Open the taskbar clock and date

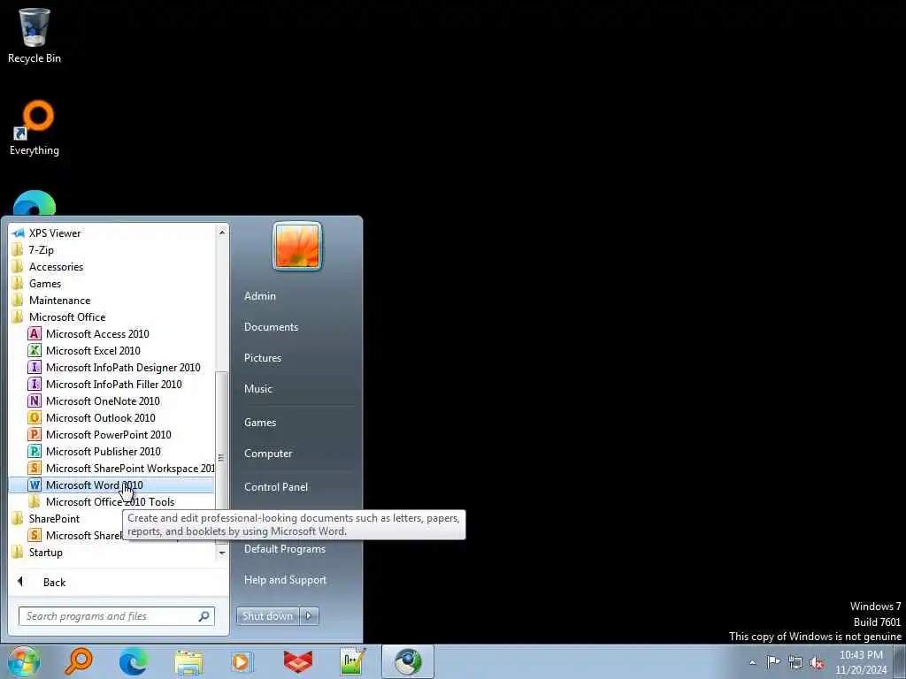(861, 662)
